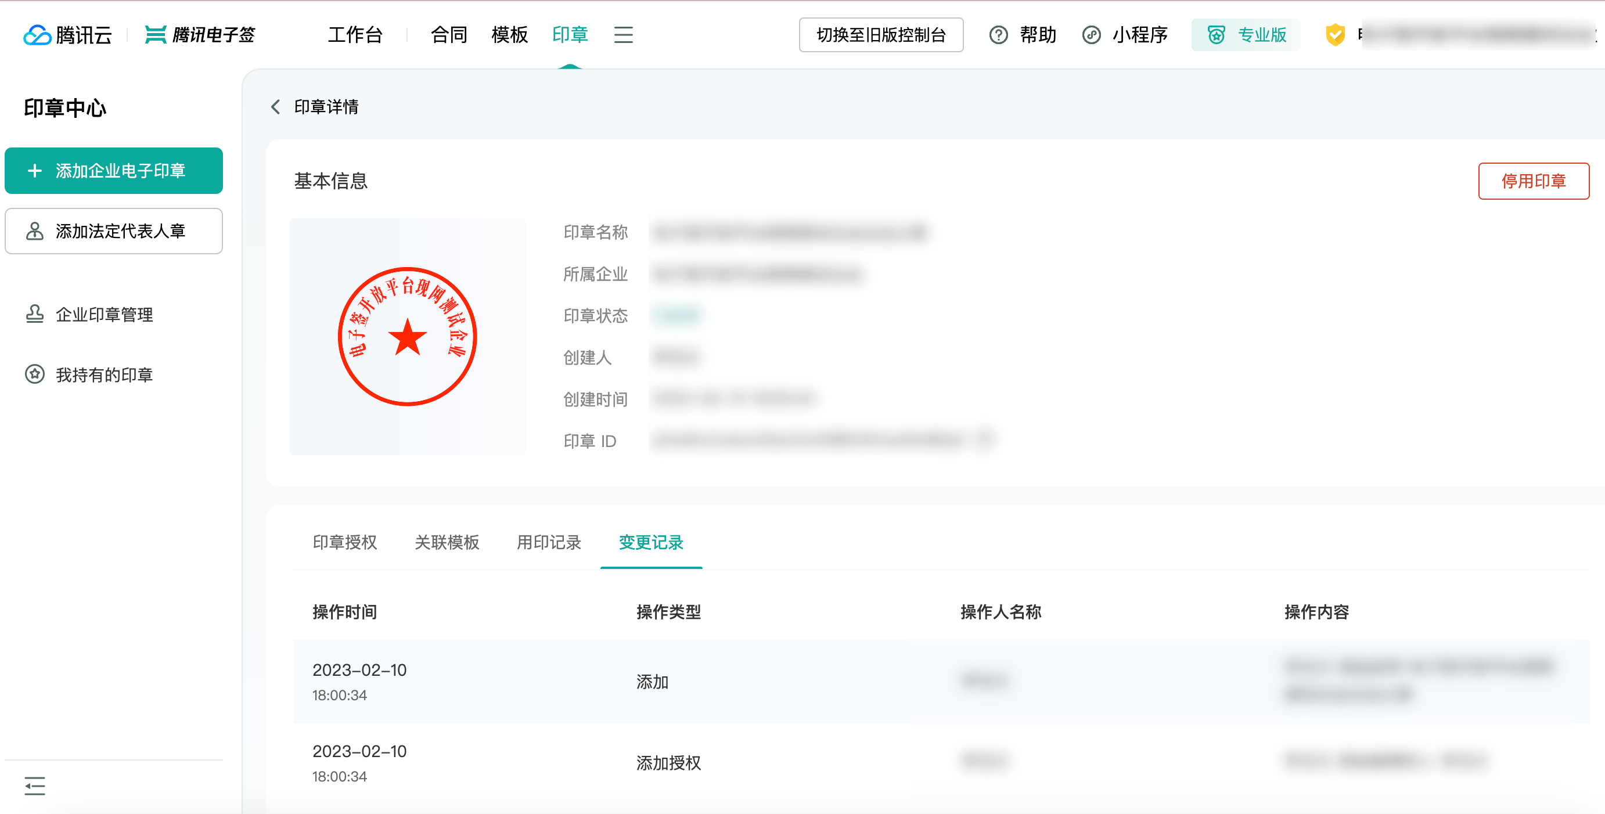Screen dimensions: 1605x814
Task: Click the Tencent Cloud logo
Action: 67,35
